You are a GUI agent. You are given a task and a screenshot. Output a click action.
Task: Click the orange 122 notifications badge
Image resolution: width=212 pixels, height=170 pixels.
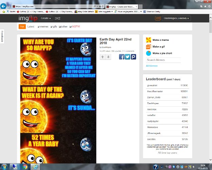(158, 18)
